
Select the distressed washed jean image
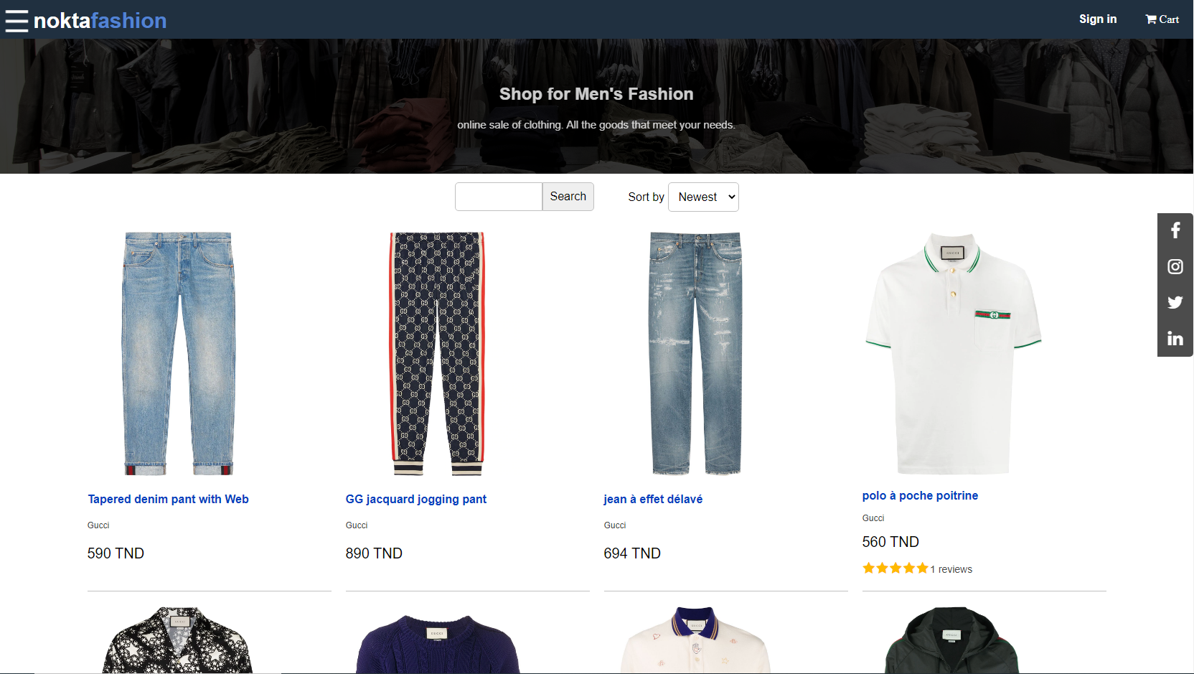point(695,353)
